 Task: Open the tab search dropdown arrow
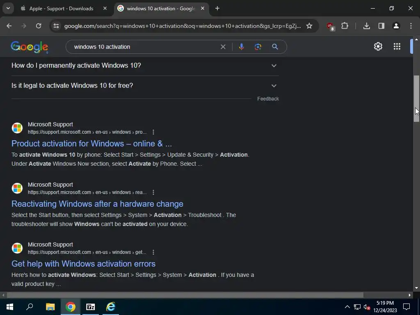[8, 8]
